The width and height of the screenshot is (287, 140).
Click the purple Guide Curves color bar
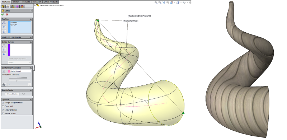9,50
